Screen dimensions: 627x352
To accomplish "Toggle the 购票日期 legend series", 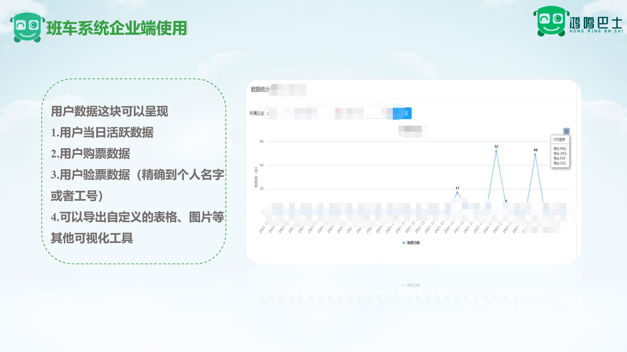I will pyautogui.click(x=411, y=243).
